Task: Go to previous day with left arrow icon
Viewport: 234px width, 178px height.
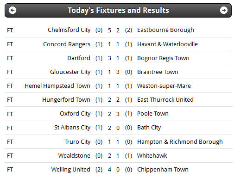Action: tap(13, 10)
